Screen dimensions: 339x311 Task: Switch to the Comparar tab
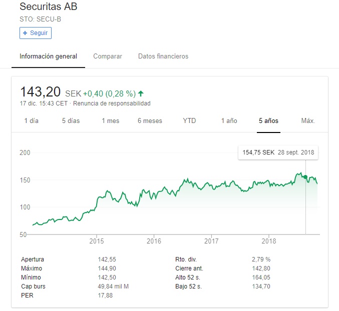[x=108, y=56]
